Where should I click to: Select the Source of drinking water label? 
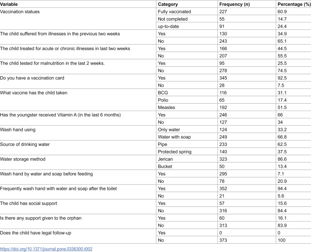pyautogui.click(x=25, y=144)
